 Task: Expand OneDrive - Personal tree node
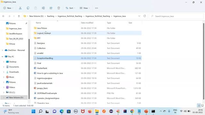[x=2, y=50]
